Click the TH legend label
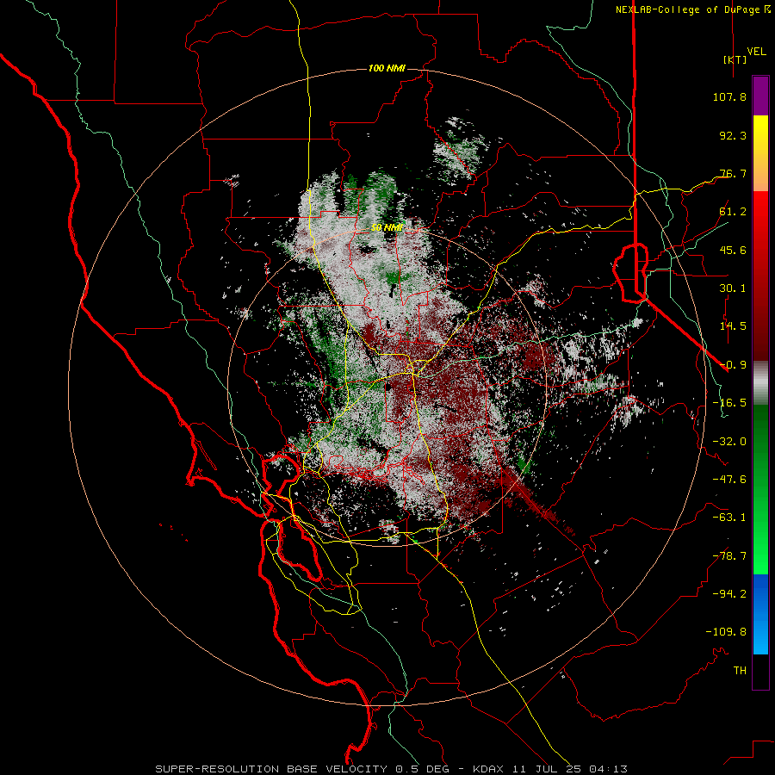This screenshot has height=775, width=775. coord(740,670)
